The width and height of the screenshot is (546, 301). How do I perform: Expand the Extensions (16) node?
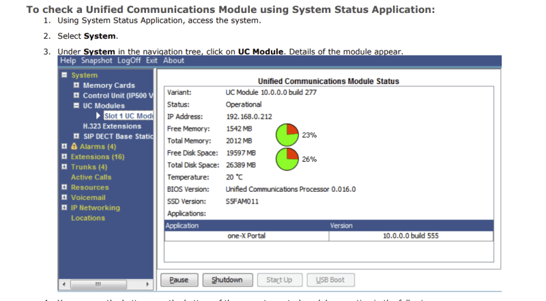coord(64,156)
